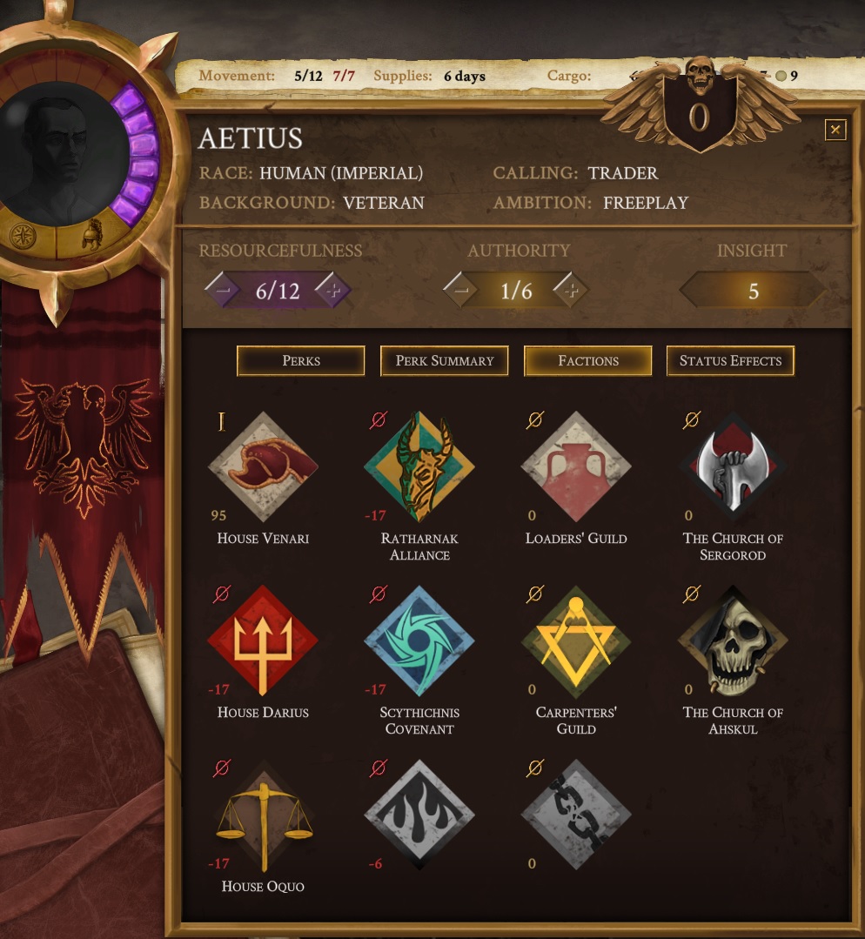Click the Ratharnak Alliance horned skull emblem

(x=419, y=466)
